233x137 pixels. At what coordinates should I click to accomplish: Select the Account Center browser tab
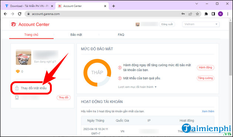(x=82, y=6)
